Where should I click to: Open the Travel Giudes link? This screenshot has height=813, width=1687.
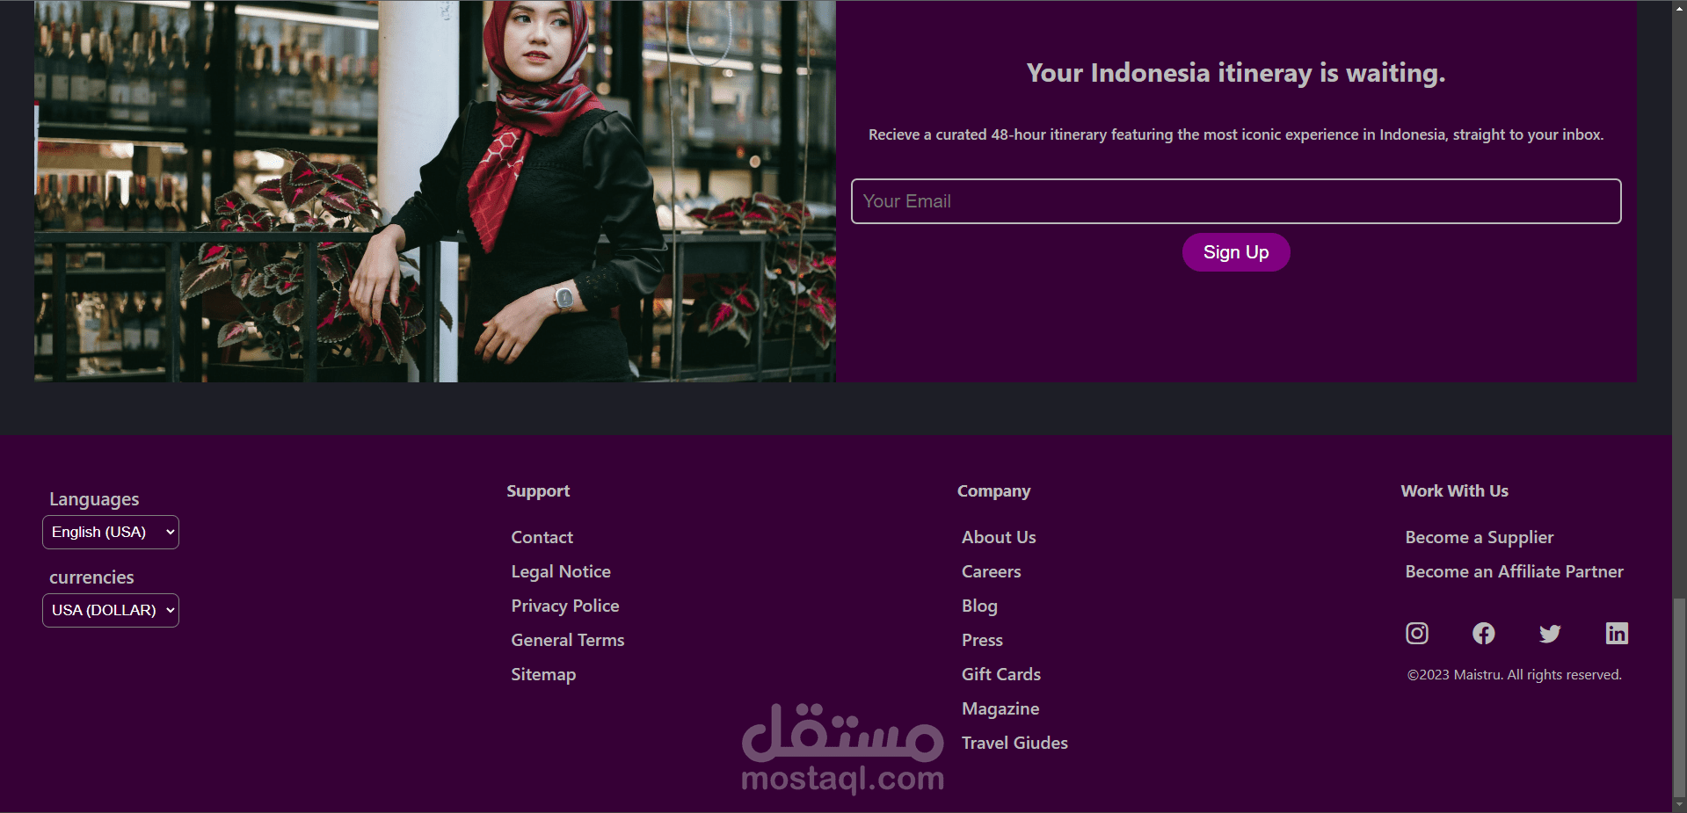tap(1014, 743)
